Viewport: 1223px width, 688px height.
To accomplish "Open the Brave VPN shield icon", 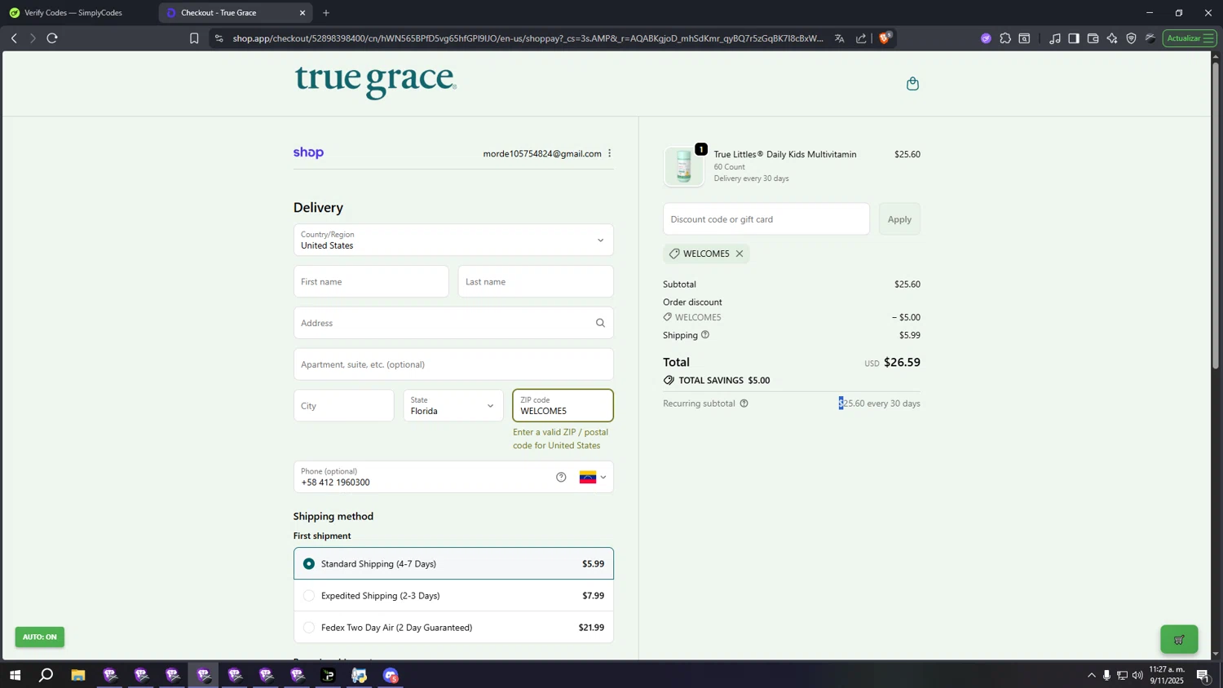I will (1132, 38).
